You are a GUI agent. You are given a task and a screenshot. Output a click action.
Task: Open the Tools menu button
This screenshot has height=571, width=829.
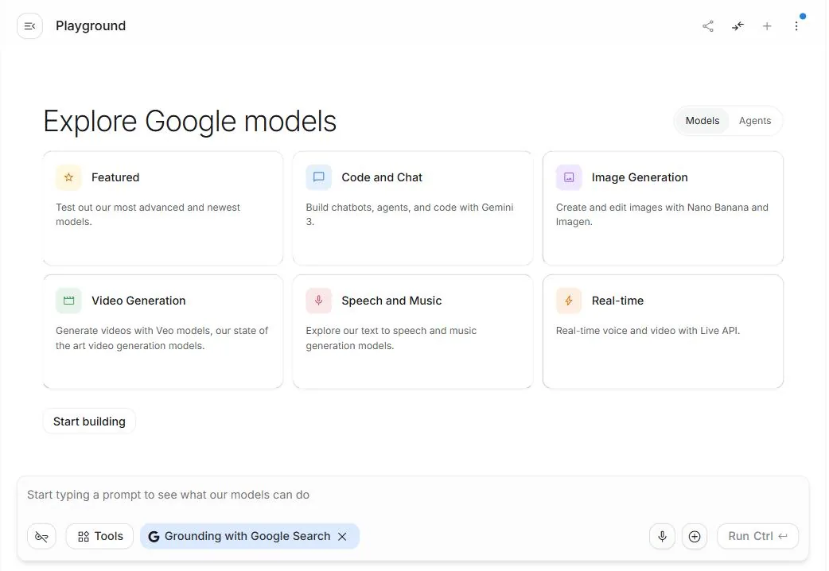[x=100, y=537]
